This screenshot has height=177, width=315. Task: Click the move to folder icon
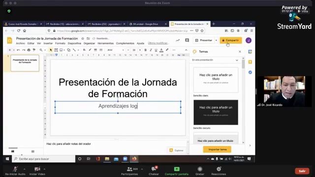pyautogui.click(x=88, y=38)
